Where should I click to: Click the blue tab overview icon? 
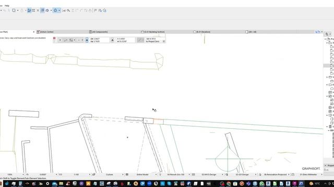tap(318, 32)
